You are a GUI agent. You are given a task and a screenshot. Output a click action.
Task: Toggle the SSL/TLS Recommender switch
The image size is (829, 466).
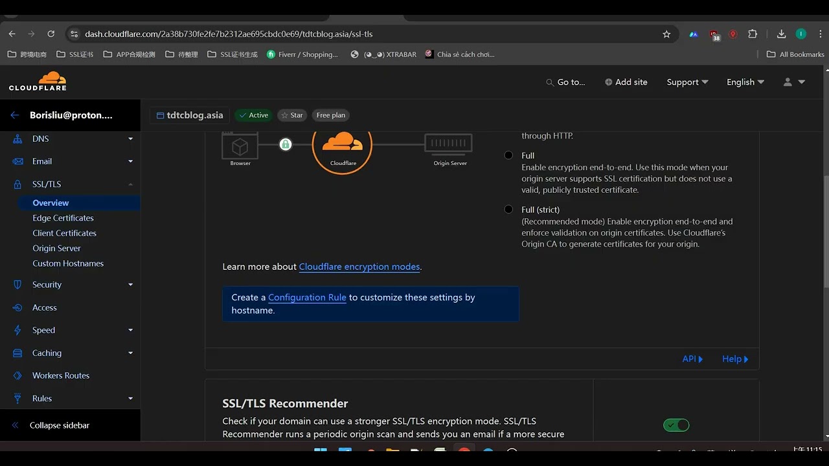[676, 425]
